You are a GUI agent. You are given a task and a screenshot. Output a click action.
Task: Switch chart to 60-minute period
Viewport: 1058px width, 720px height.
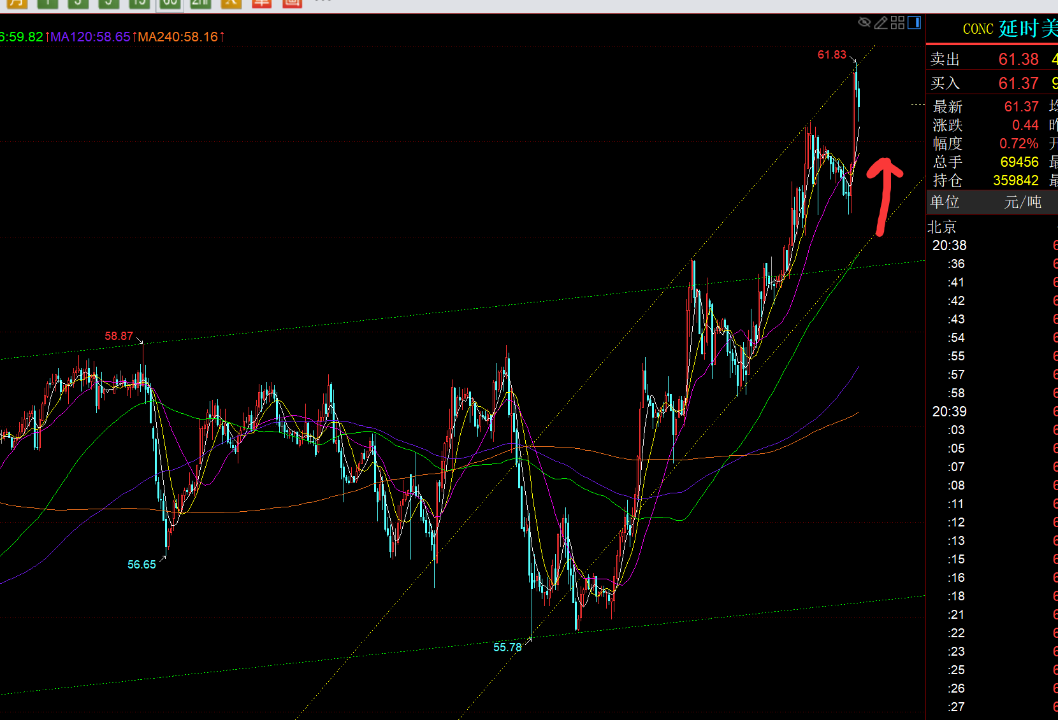pyautogui.click(x=170, y=3)
